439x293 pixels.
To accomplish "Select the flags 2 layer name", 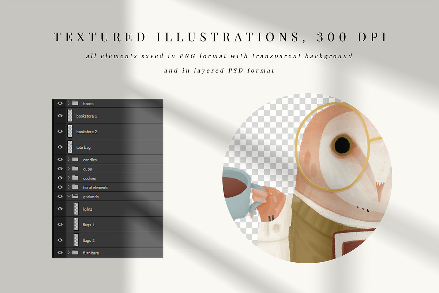I will pos(89,240).
